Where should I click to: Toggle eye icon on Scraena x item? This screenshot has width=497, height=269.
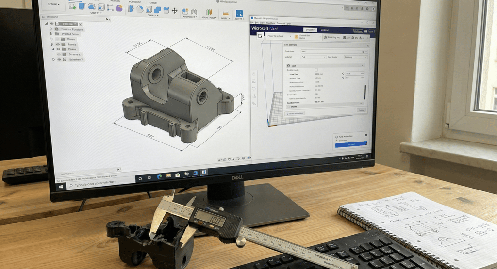coord(59,54)
